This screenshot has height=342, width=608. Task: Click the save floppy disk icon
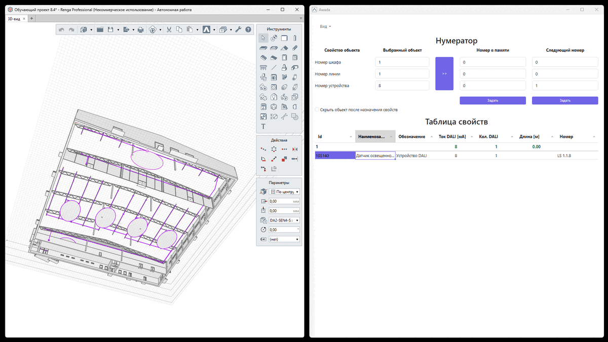tap(110, 30)
